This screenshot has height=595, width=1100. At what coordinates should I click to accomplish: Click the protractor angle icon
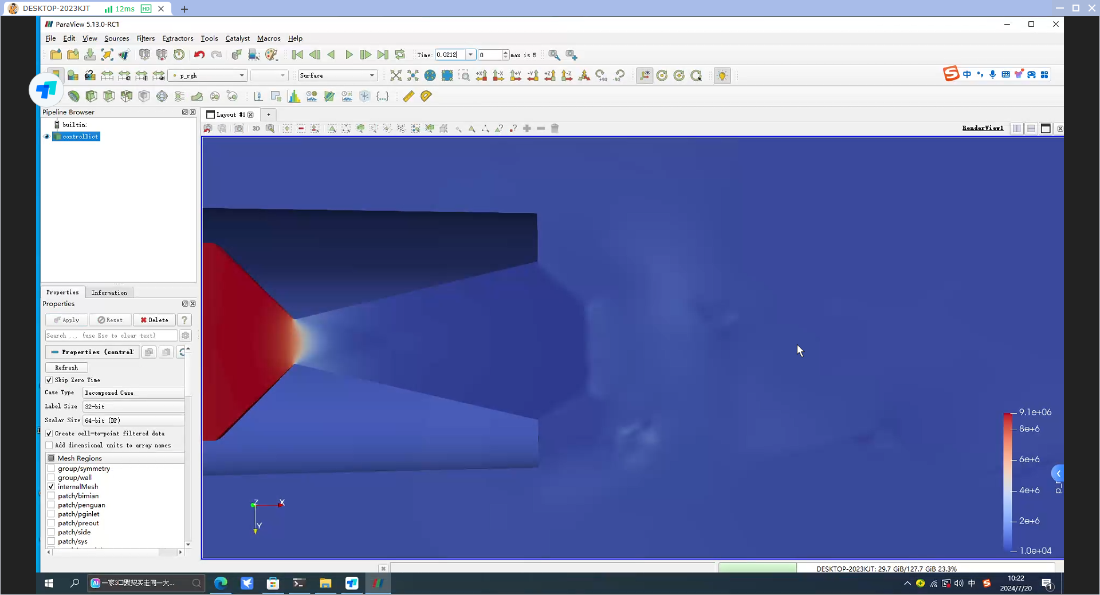pyautogui.click(x=426, y=96)
